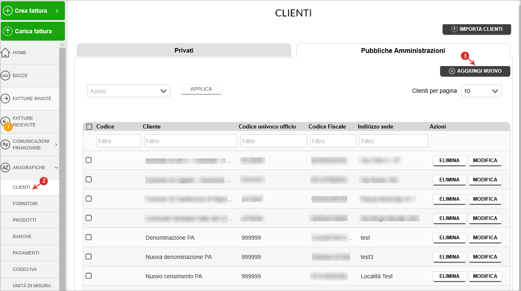This screenshot has width=521, height=291.
Task: Click the Bozze drafts tray icon
Action: click(x=5, y=76)
